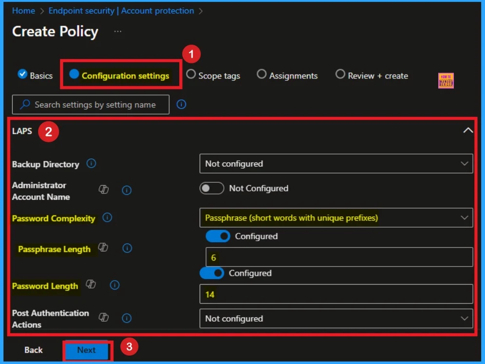
Task: Click the Passphrase Length value field showing 6
Action: pyautogui.click(x=339, y=257)
